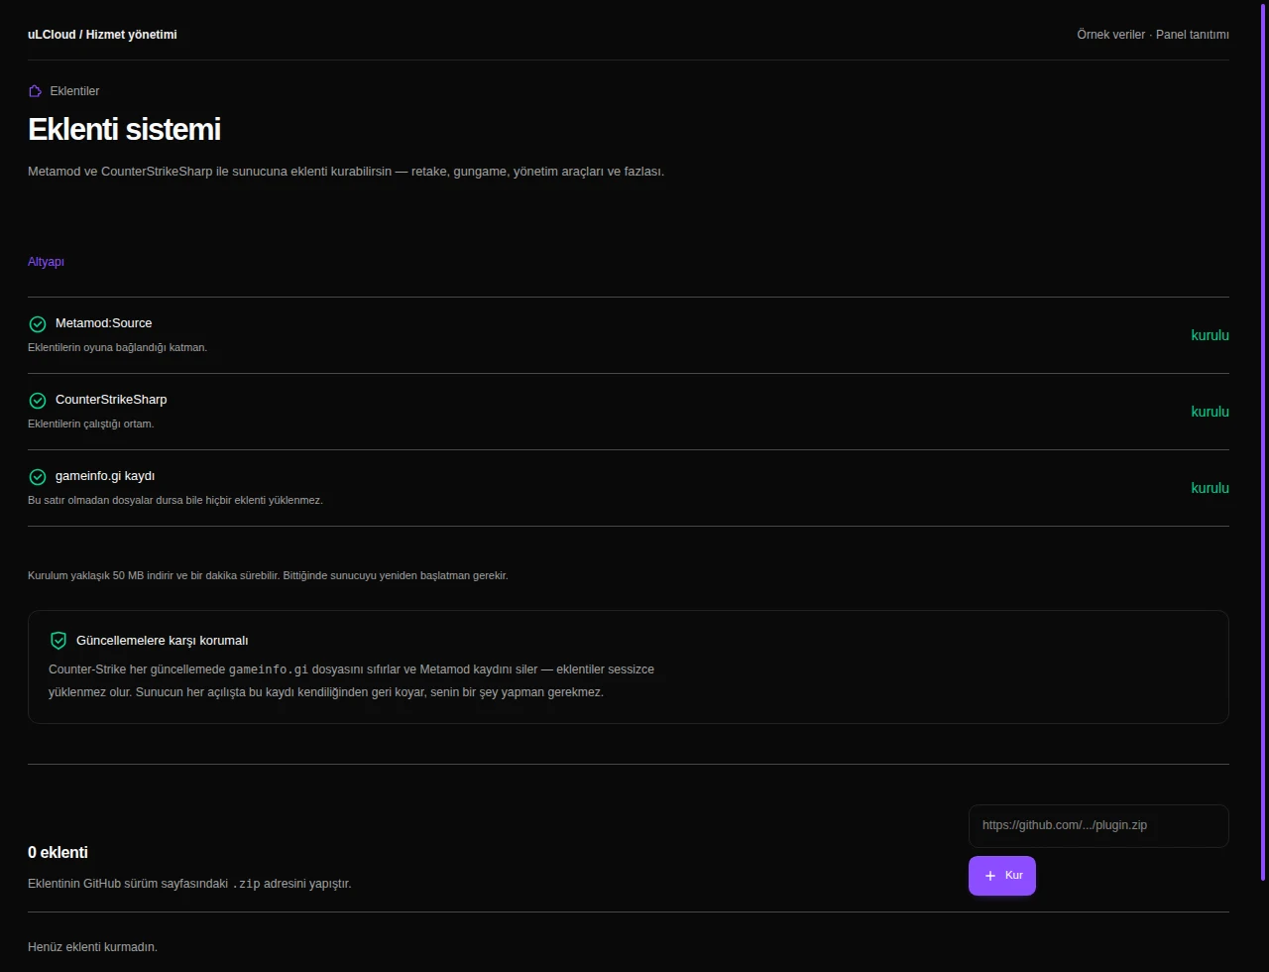Click the 0 eklenti heading

click(x=58, y=853)
